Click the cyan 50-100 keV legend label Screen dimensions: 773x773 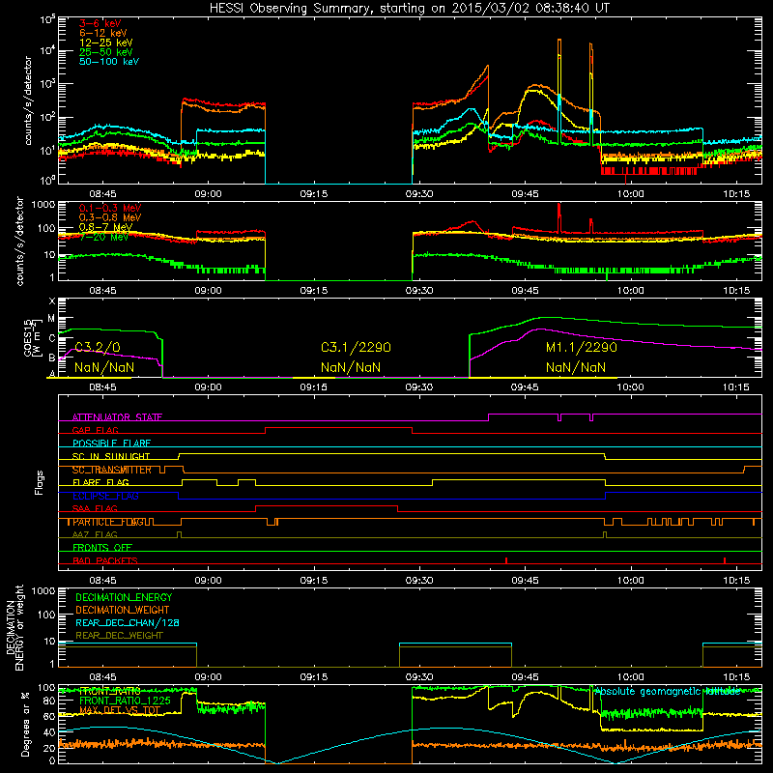tap(109, 62)
